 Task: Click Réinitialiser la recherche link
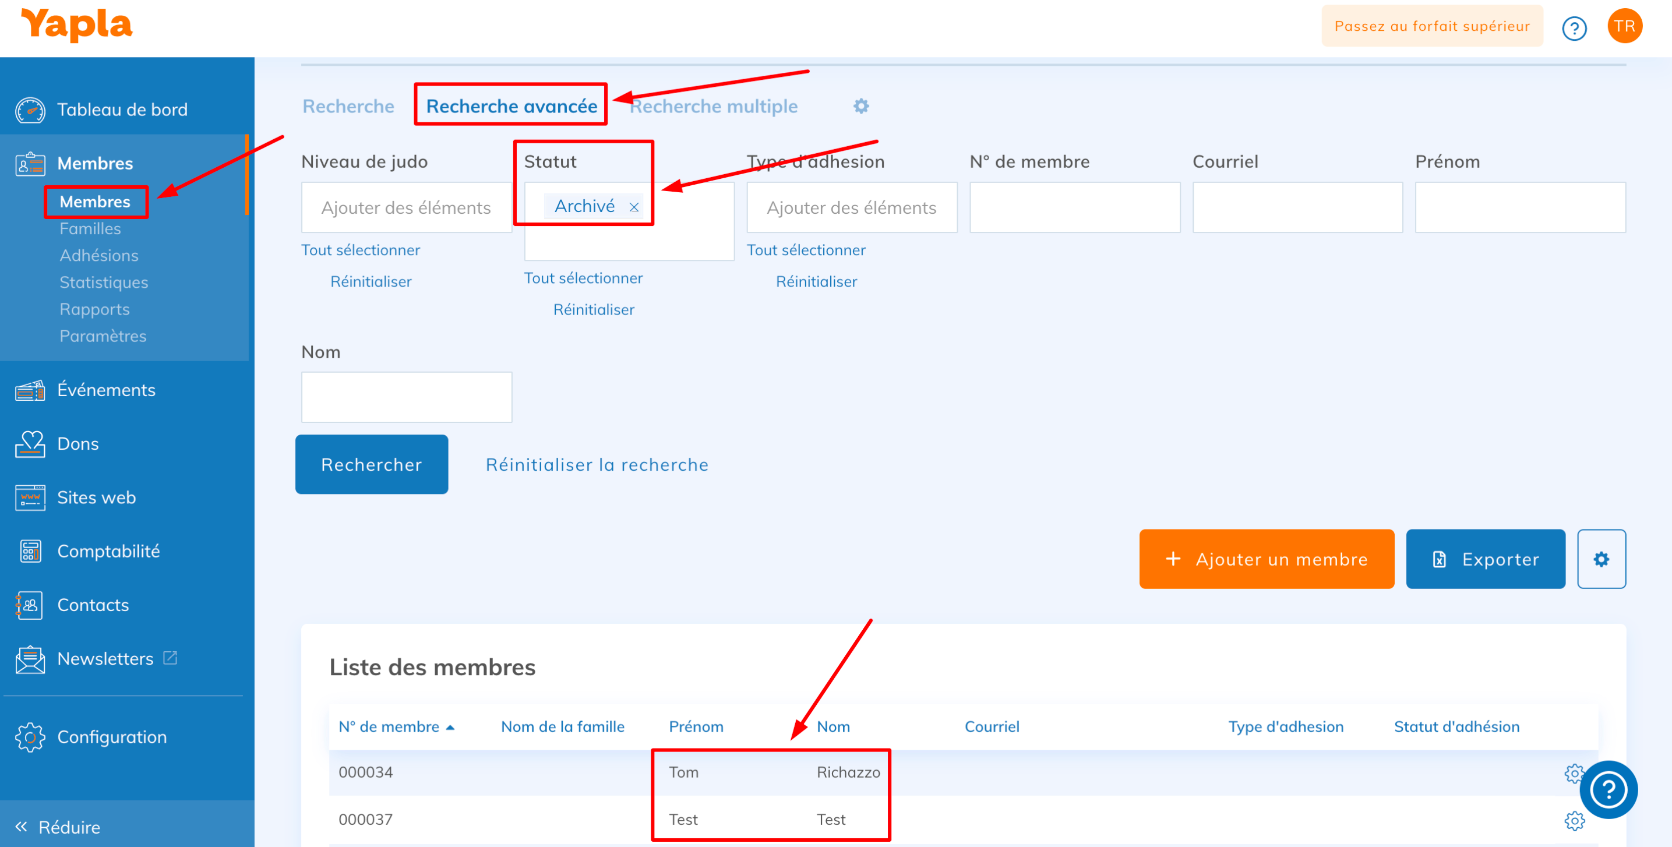[x=597, y=465]
